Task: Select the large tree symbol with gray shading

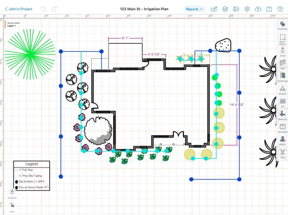Action: 98,131
